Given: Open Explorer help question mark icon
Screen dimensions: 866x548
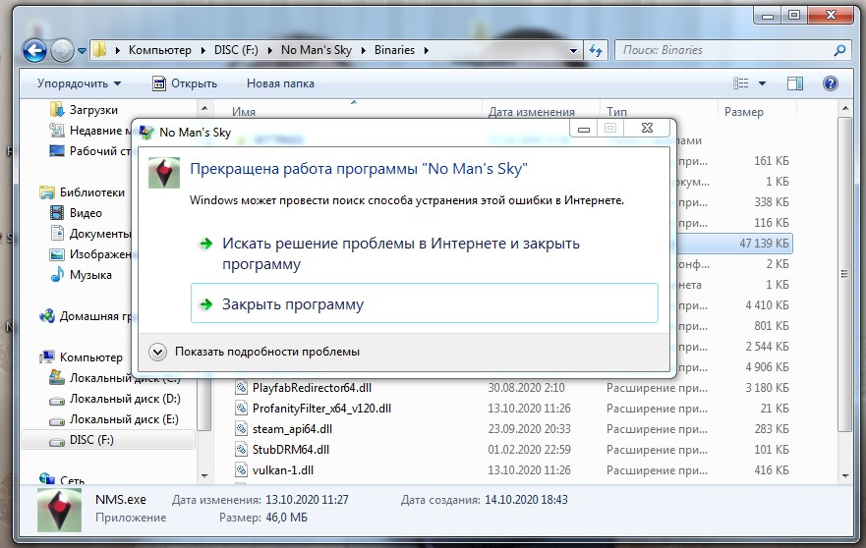Looking at the screenshot, I should click(x=830, y=83).
